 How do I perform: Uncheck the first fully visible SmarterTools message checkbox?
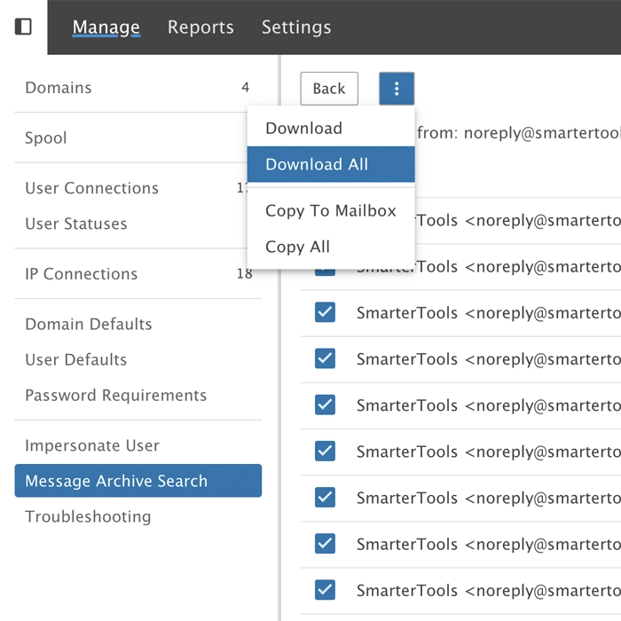326,312
